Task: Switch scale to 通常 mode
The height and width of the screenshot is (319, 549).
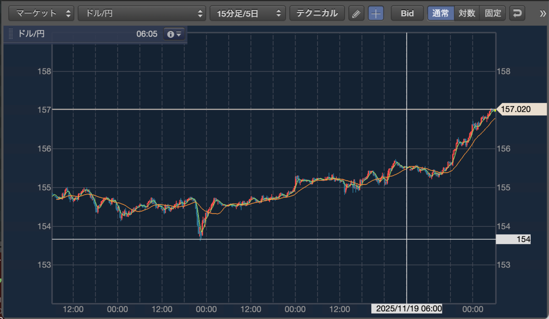Action: tap(441, 13)
